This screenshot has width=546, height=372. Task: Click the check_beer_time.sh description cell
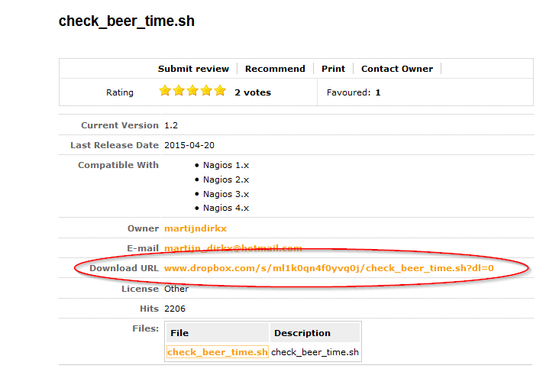click(x=315, y=352)
